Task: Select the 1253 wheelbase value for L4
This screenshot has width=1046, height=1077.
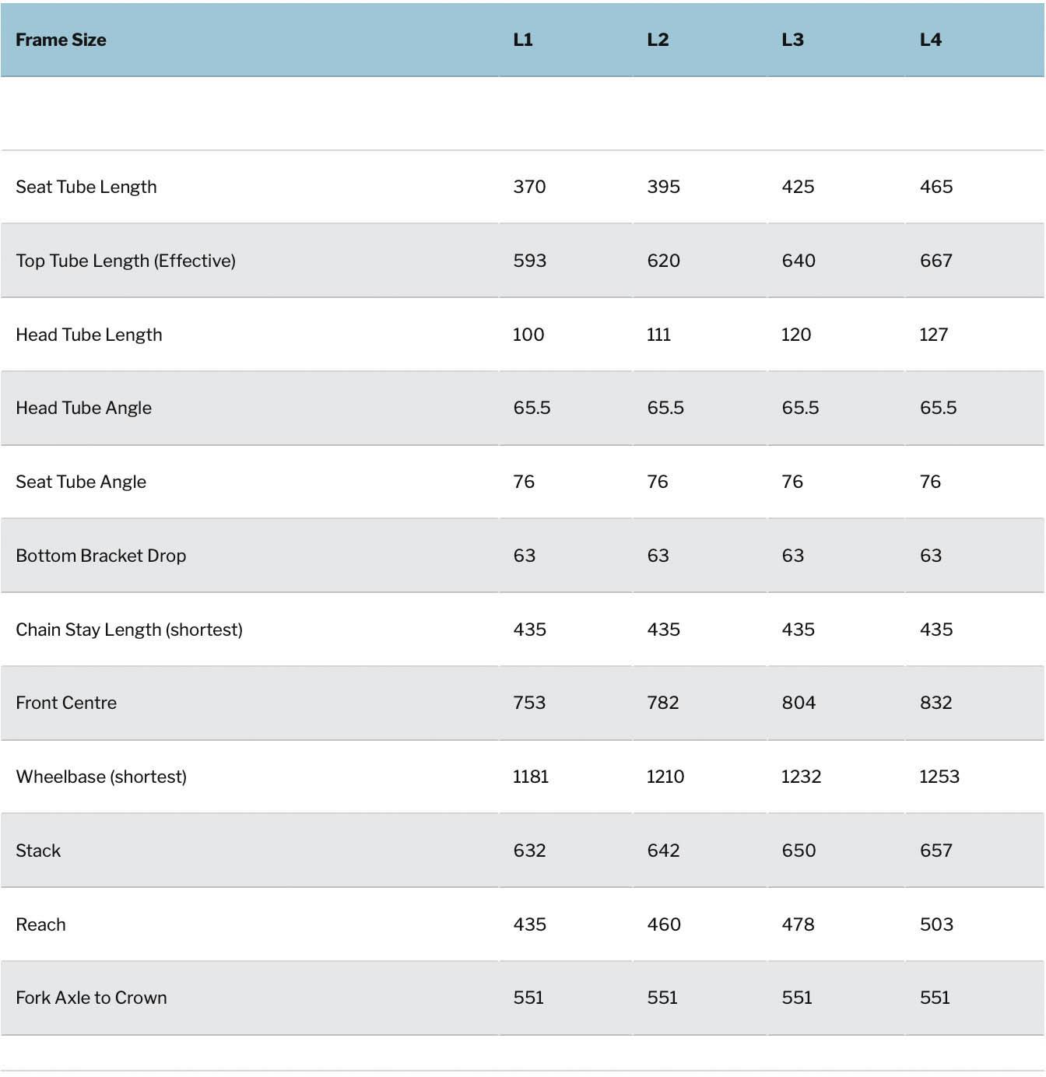Action: (939, 777)
